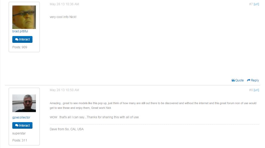
Task: Open brad pittiful's profile picture
Action: point(24,17)
